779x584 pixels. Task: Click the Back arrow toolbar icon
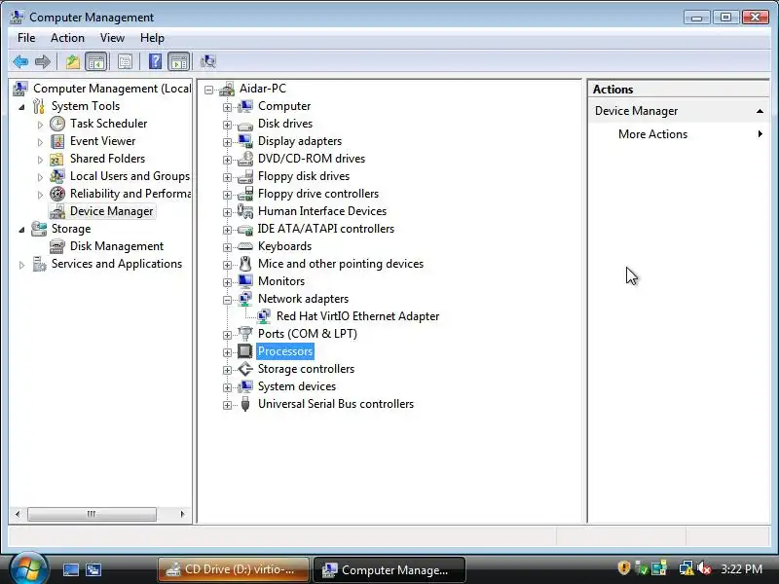click(x=20, y=61)
